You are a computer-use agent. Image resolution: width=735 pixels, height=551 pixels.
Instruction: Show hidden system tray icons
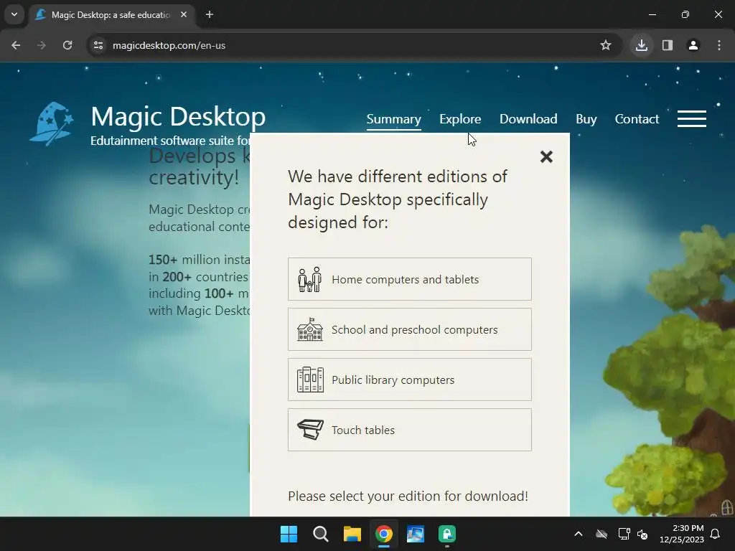(x=579, y=534)
